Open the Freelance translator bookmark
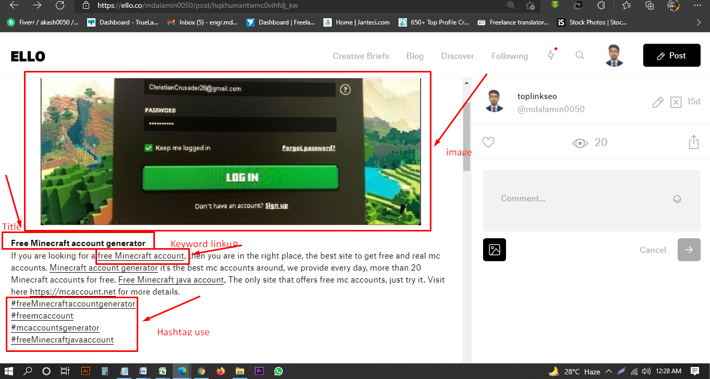The image size is (710, 379). [x=512, y=22]
